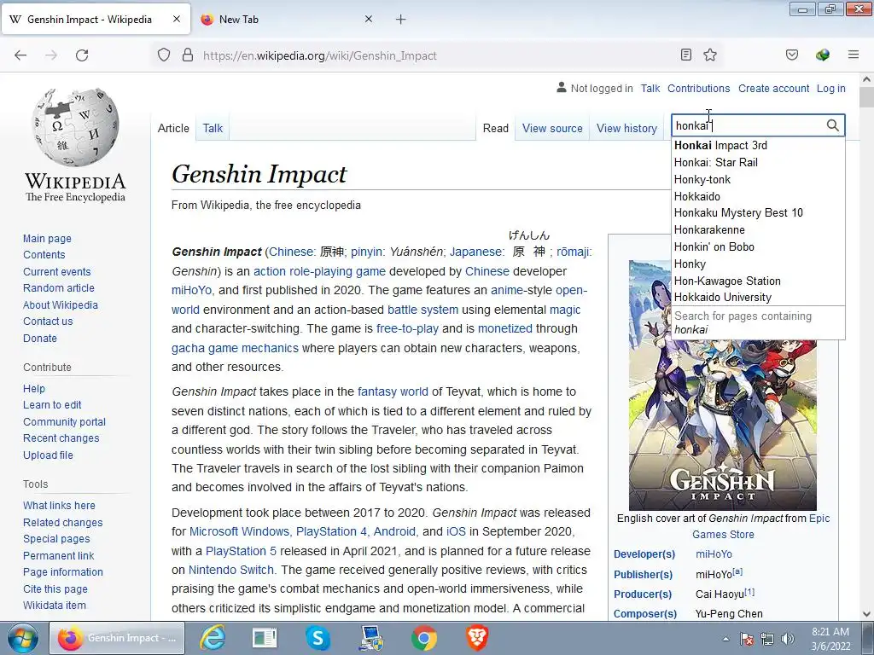The width and height of the screenshot is (874, 655).
Task: Select the Article tab
Action: pos(173,128)
